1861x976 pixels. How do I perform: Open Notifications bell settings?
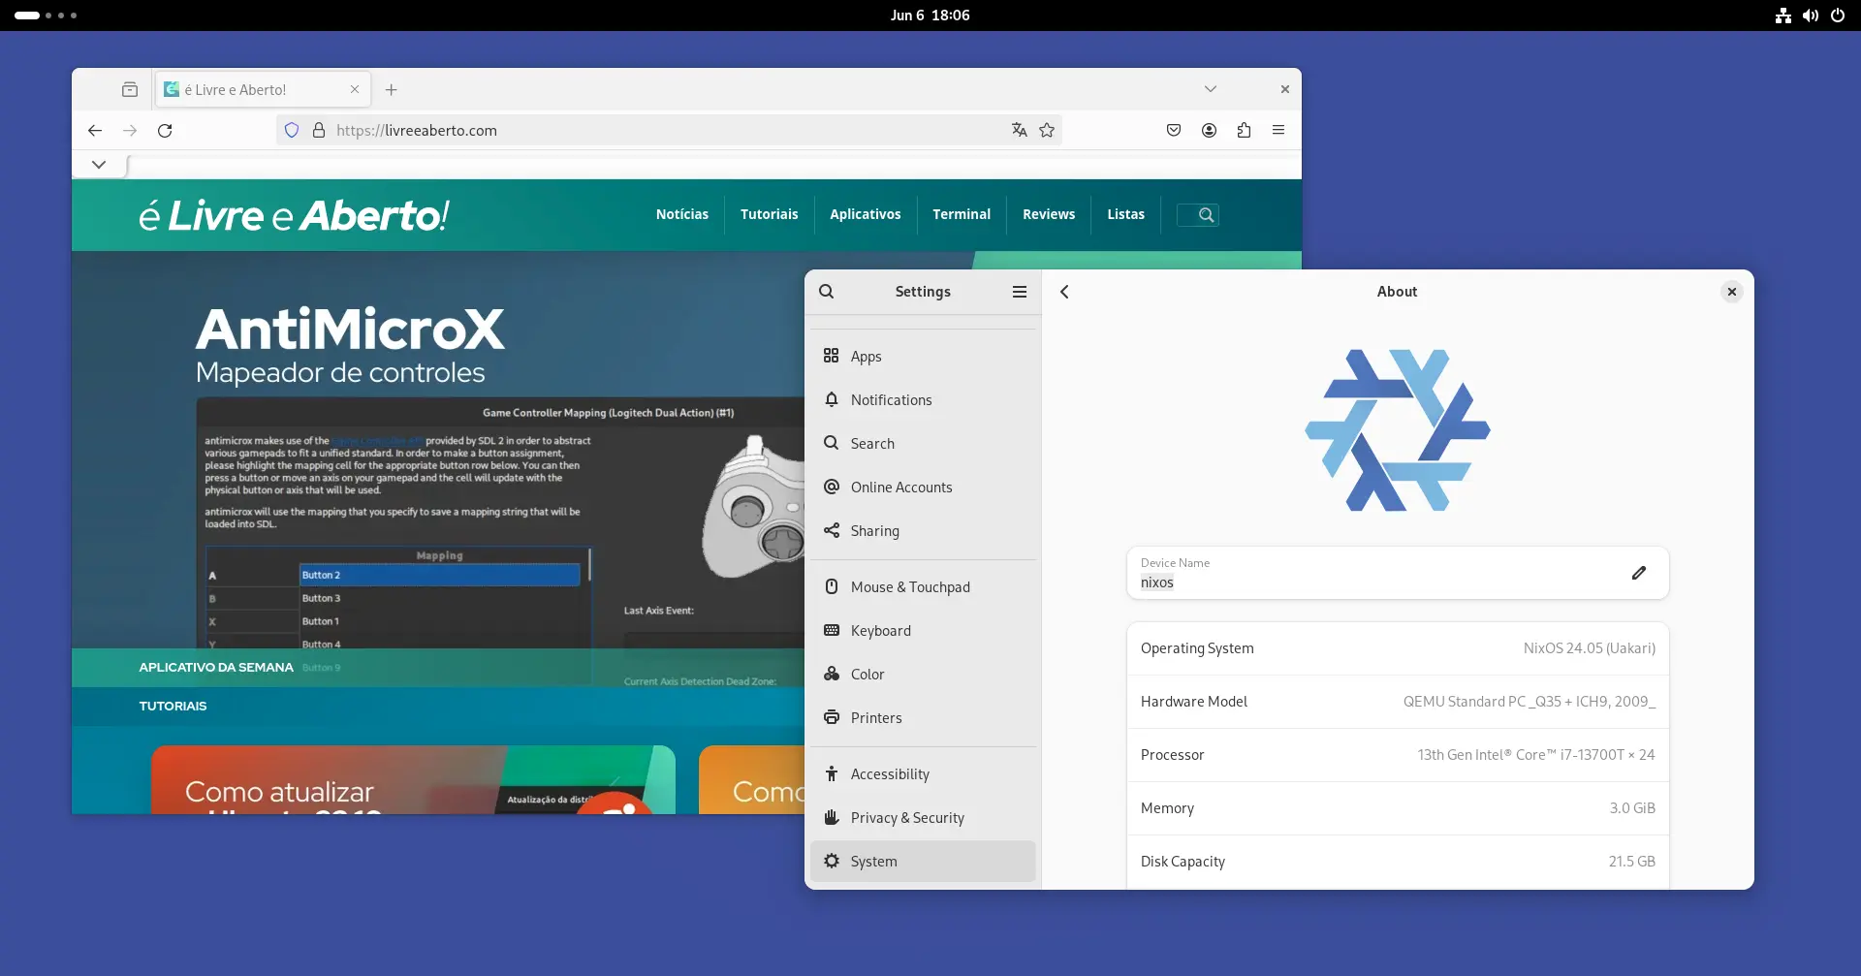pos(923,399)
